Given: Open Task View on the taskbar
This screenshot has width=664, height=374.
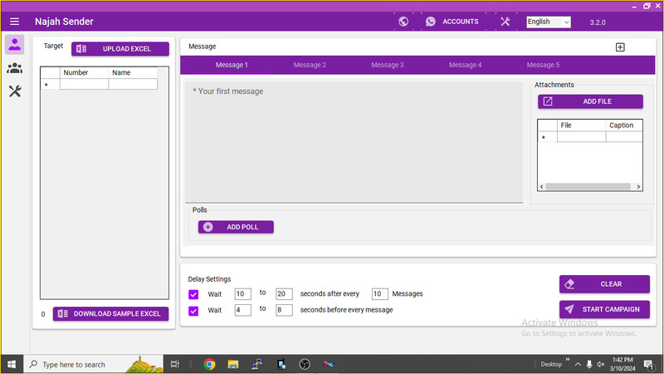Looking at the screenshot, I should (x=174, y=364).
